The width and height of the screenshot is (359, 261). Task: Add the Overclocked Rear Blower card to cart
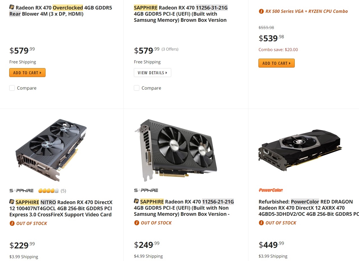[27, 73]
